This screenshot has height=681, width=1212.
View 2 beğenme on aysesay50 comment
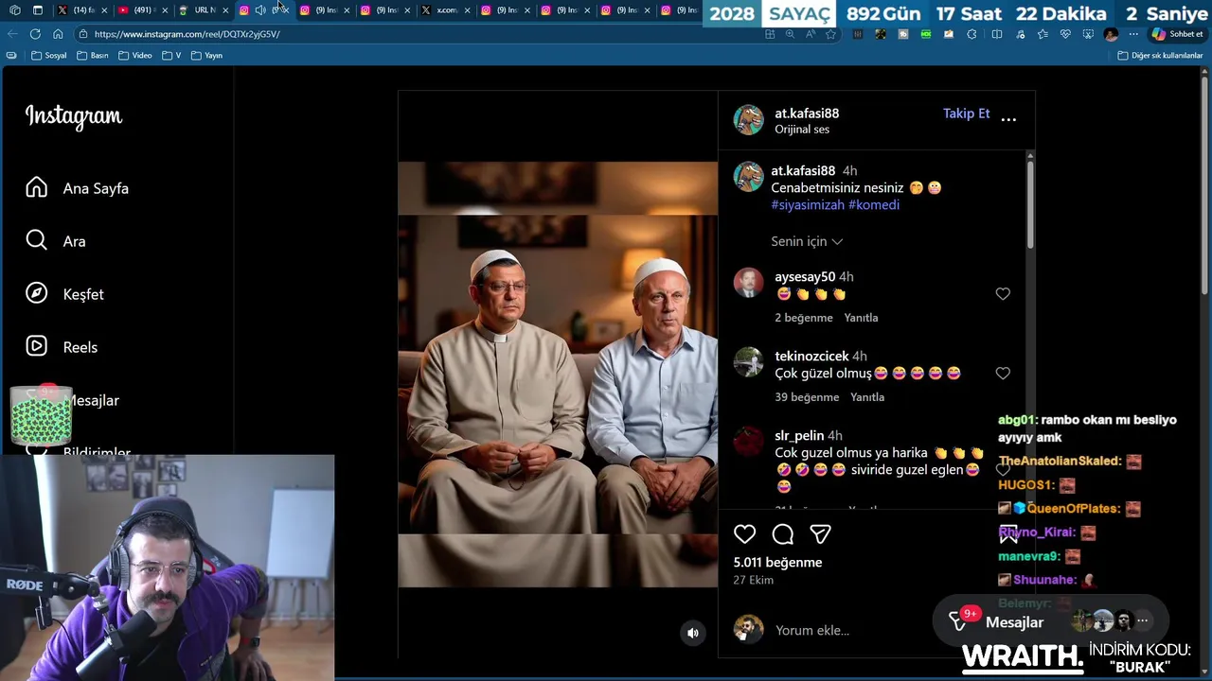[804, 318]
